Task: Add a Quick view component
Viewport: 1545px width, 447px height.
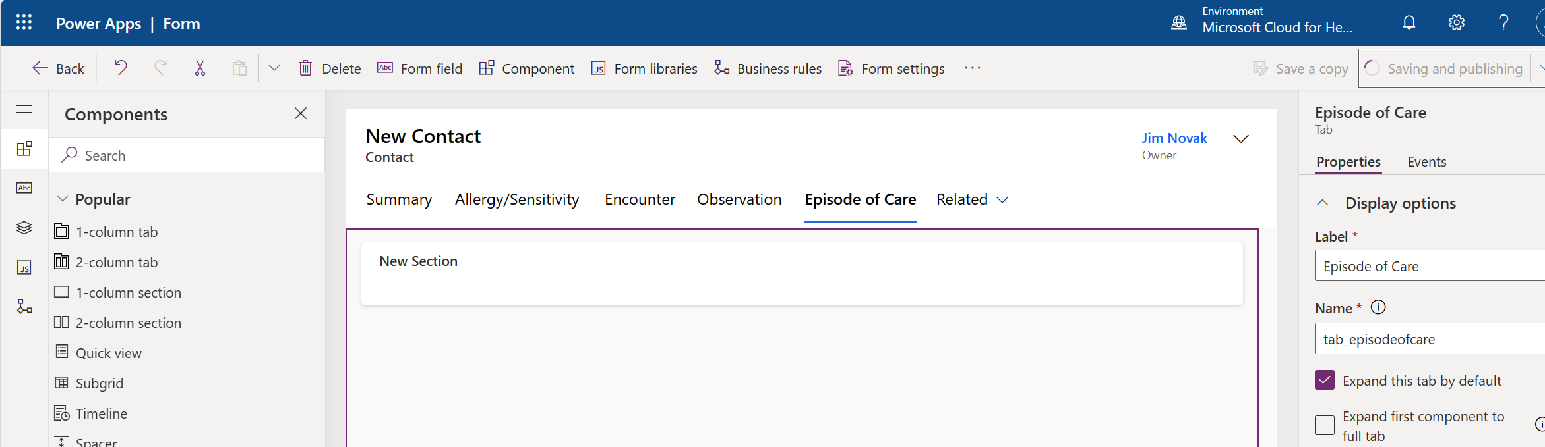Action: point(98,353)
